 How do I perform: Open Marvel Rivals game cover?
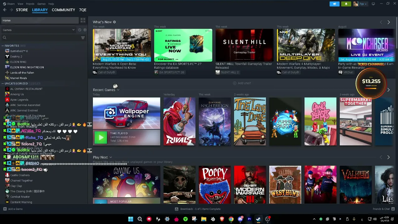(179, 121)
